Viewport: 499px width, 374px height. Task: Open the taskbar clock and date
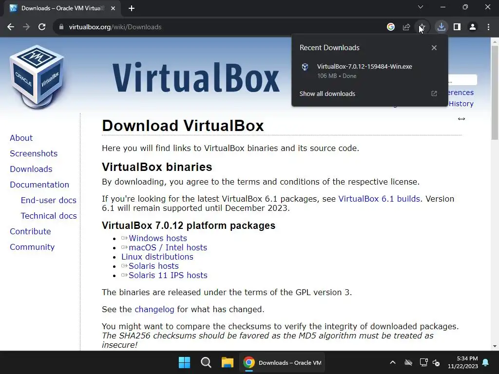pos(463,362)
